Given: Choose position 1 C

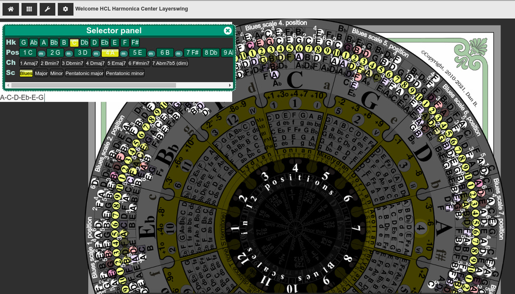Looking at the screenshot, I should [x=28, y=53].
